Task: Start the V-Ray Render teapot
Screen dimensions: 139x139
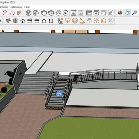Action: coord(44,13)
